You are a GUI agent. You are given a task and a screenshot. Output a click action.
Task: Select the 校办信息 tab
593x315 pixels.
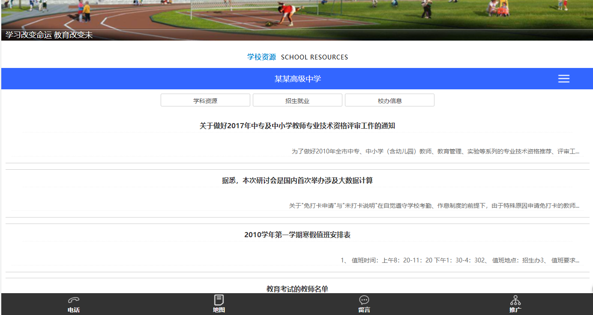pos(389,100)
